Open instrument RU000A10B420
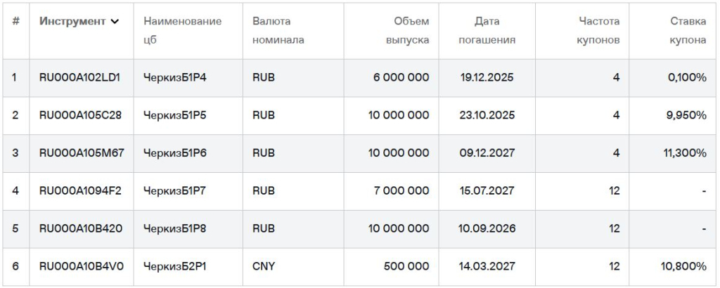Viewport: 720px width, 288px height. point(81,228)
